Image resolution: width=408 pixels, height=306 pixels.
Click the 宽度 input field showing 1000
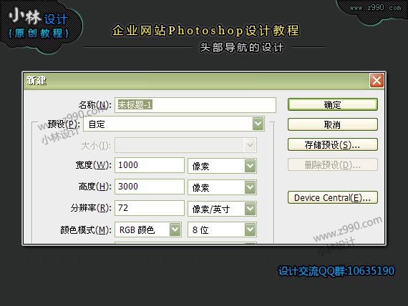click(150, 165)
